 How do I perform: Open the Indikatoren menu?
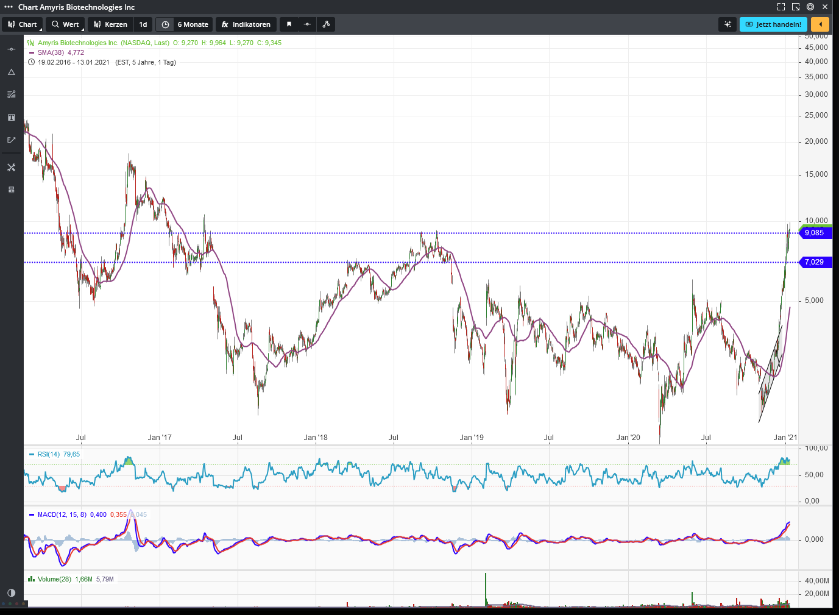click(x=246, y=24)
